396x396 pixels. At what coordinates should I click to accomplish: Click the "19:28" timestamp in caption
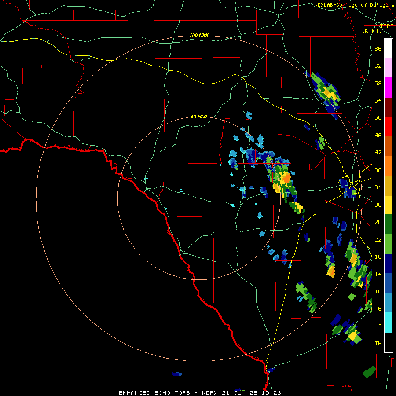pyautogui.click(x=271, y=393)
